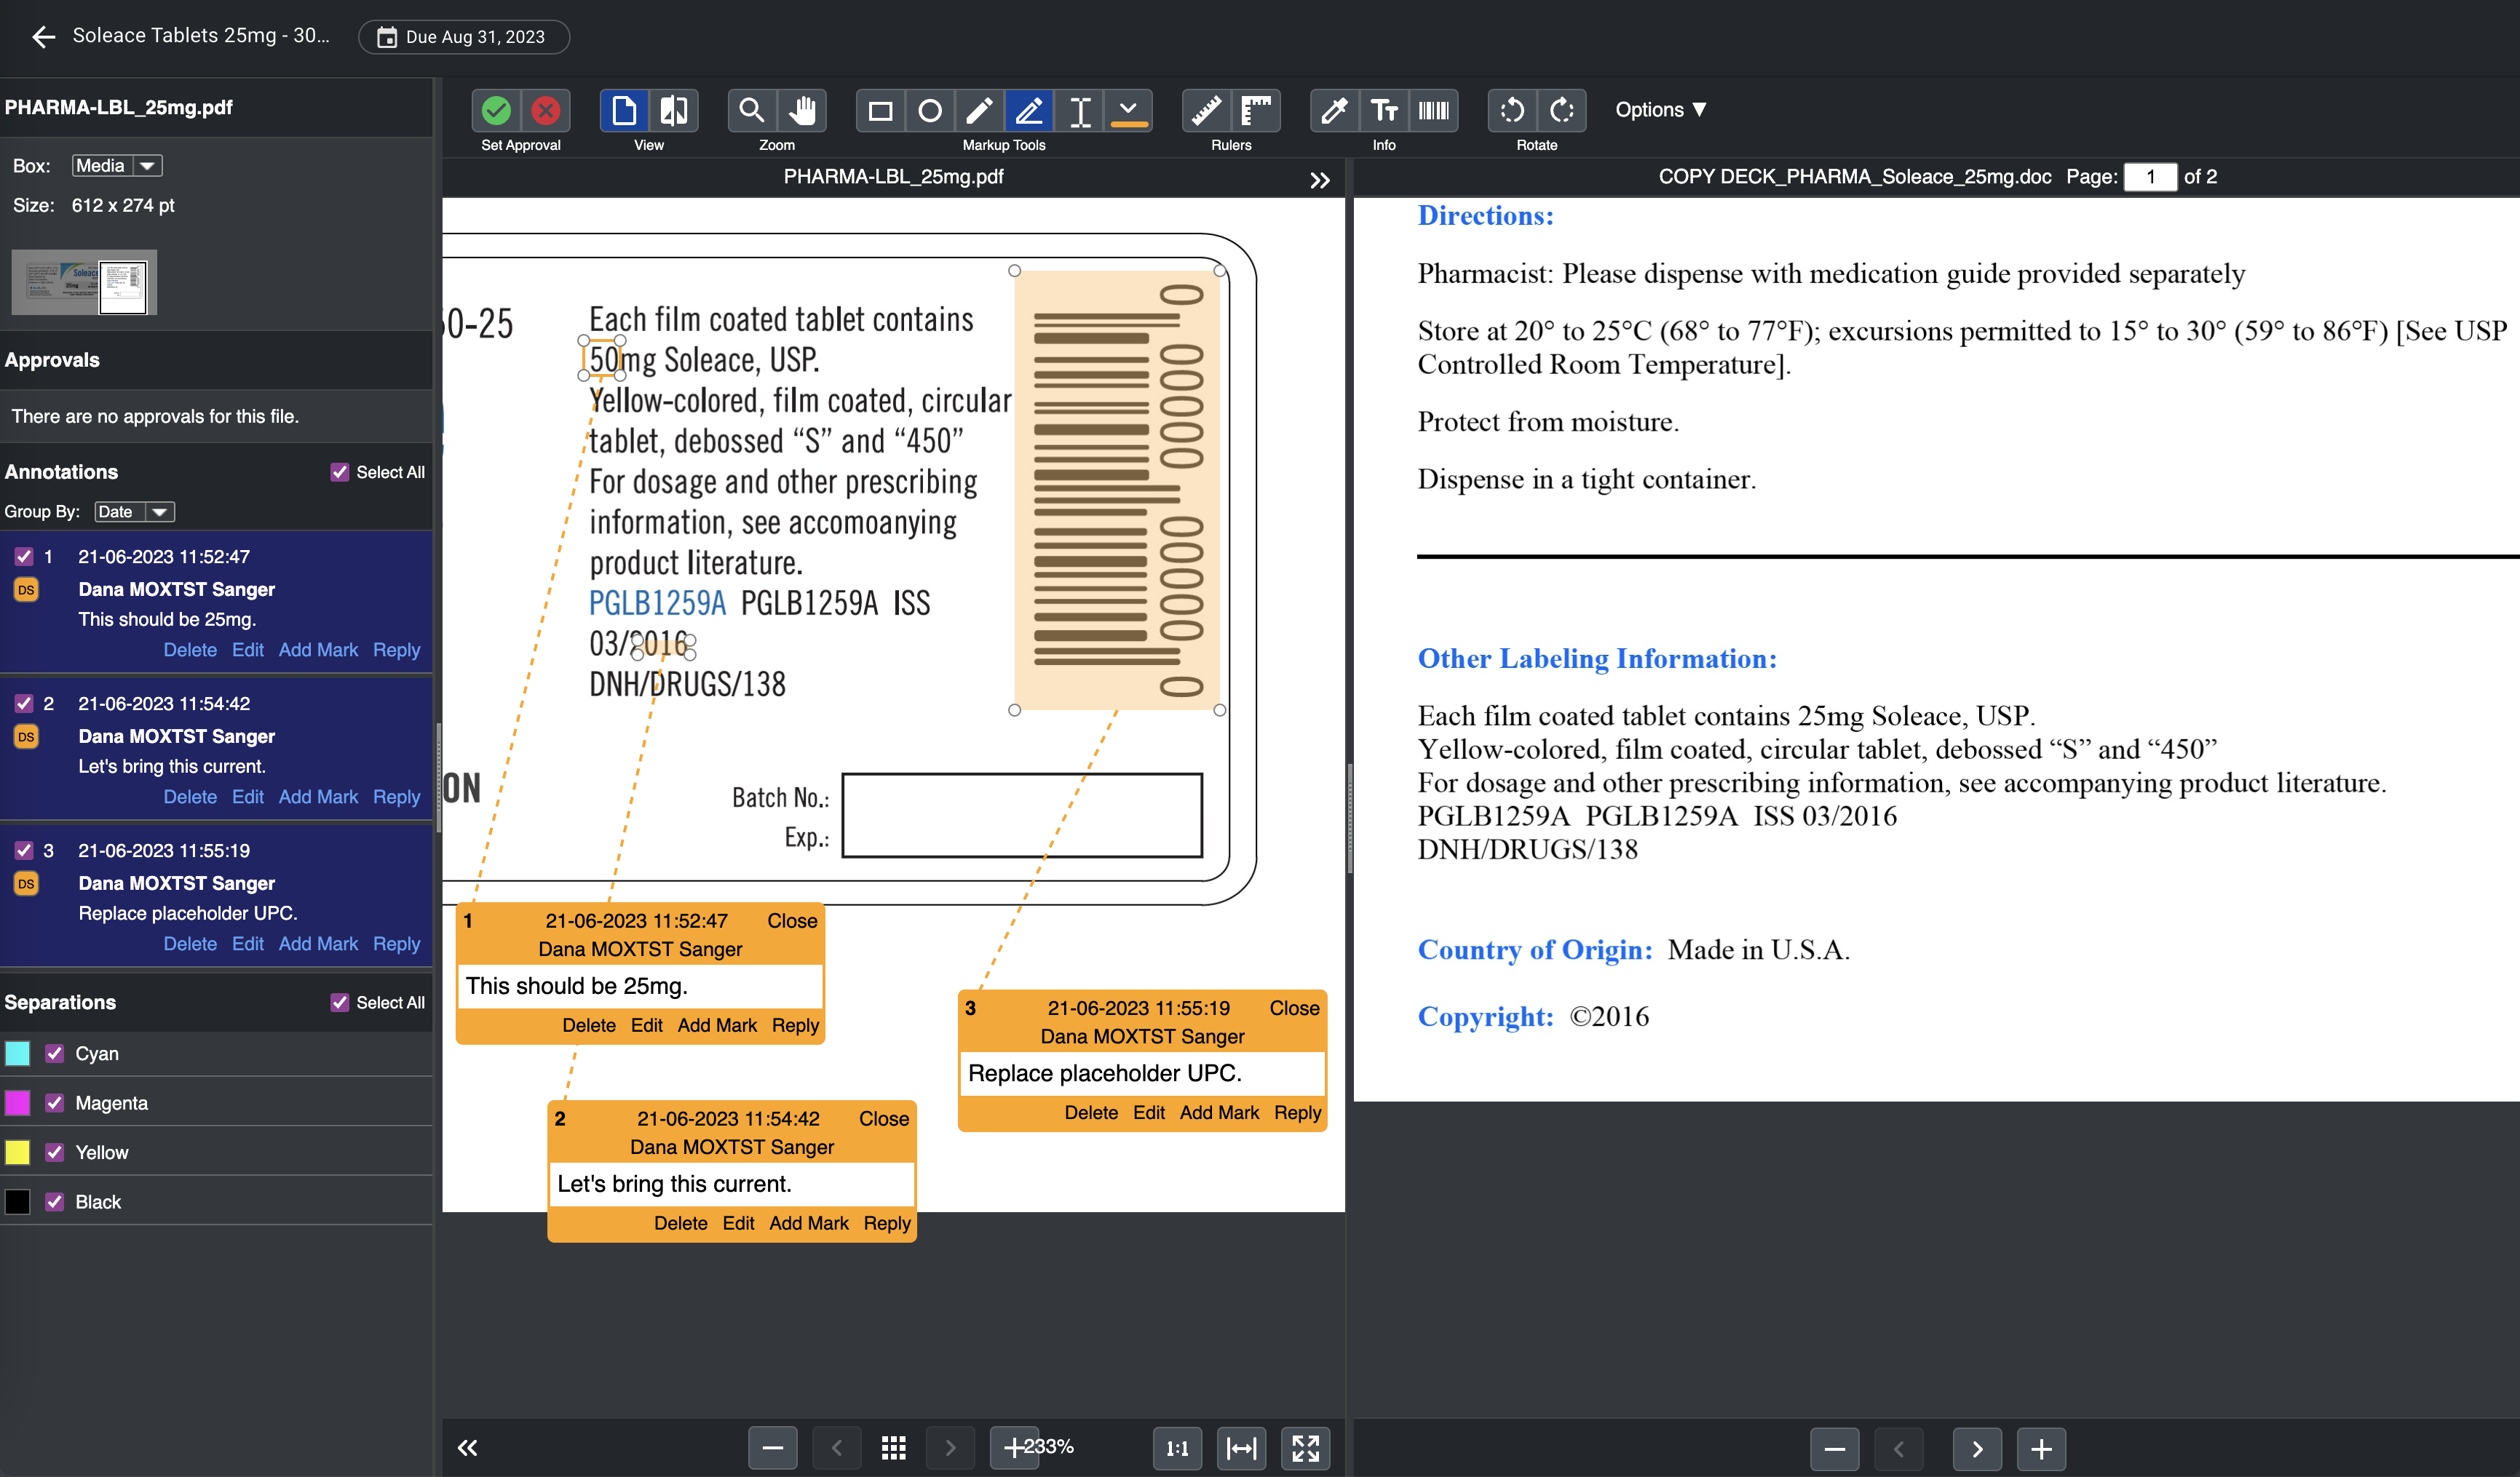The height and width of the screenshot is (1477, 2520).
Task: Enable Select All annotations checkbox
Action: point(339,471)
